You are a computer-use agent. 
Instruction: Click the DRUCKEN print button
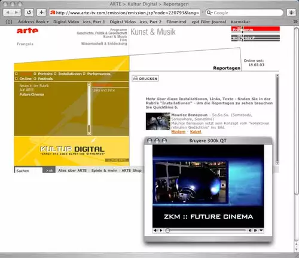click(x=145, y=78)
